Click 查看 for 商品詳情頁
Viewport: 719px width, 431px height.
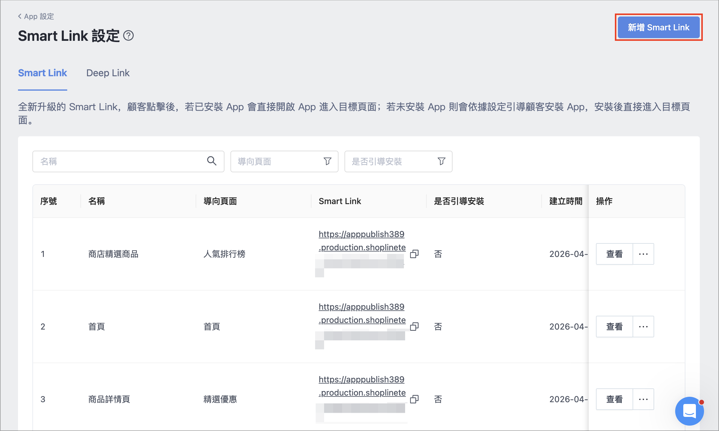[614, 399]
